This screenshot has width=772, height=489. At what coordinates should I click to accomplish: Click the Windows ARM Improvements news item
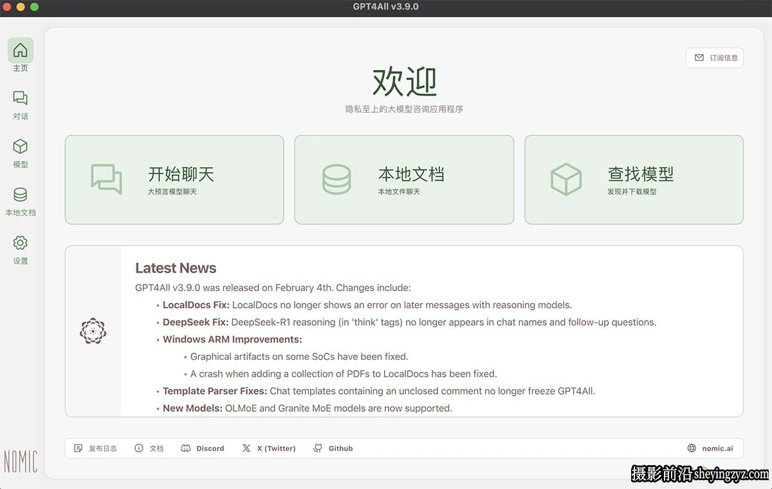coord(232,339)
